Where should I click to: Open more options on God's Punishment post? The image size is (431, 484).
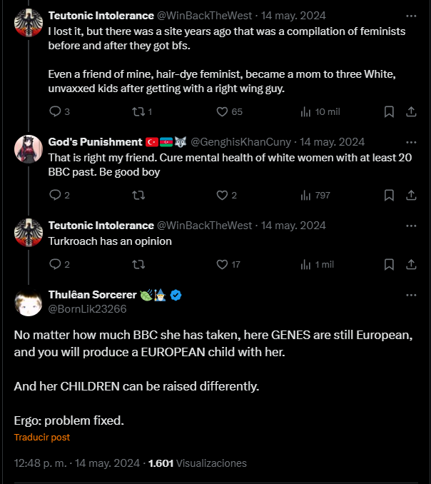[411, 141]
